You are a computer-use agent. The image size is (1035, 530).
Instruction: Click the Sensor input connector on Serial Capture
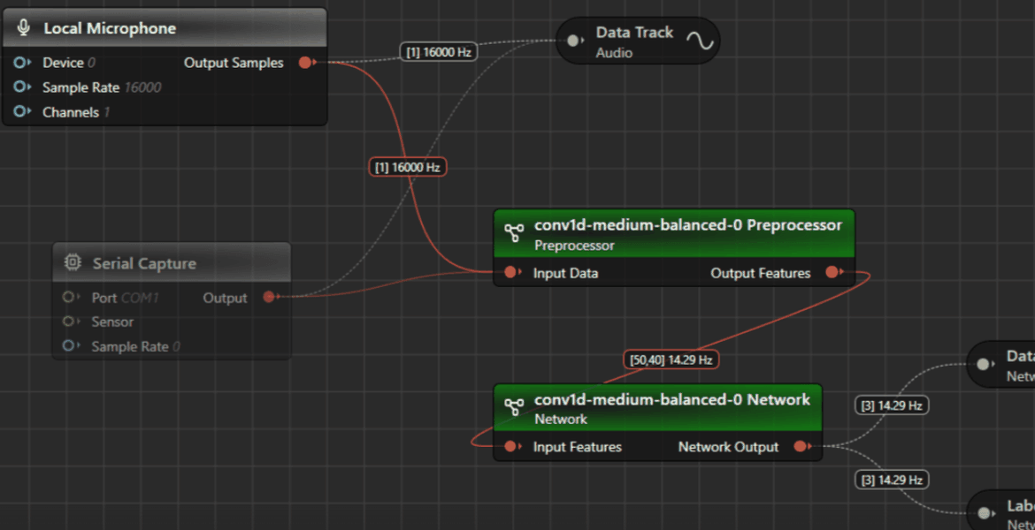point(70,322)
